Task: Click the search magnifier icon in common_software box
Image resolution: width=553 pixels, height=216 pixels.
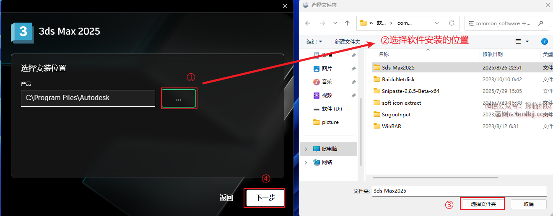Action: 541,23
